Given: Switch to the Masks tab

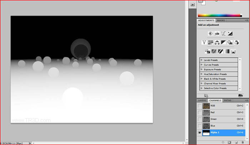Looking at the screenshot, I should tap(221, 20).
